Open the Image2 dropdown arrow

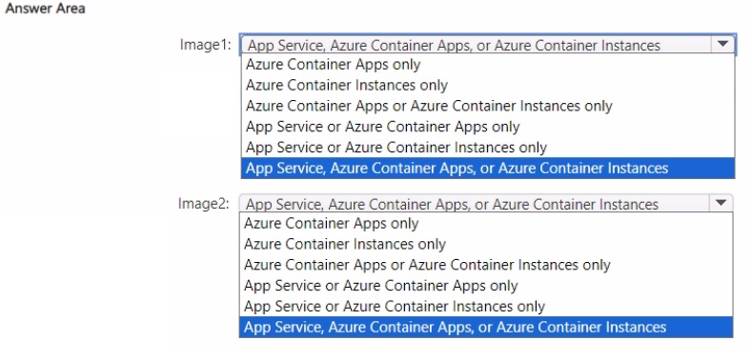coord(721,203)
